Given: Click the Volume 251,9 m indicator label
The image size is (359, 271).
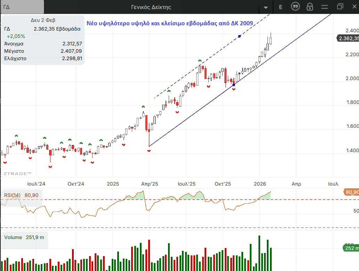Looking at the screenshot, I should (x=24, y=237).
